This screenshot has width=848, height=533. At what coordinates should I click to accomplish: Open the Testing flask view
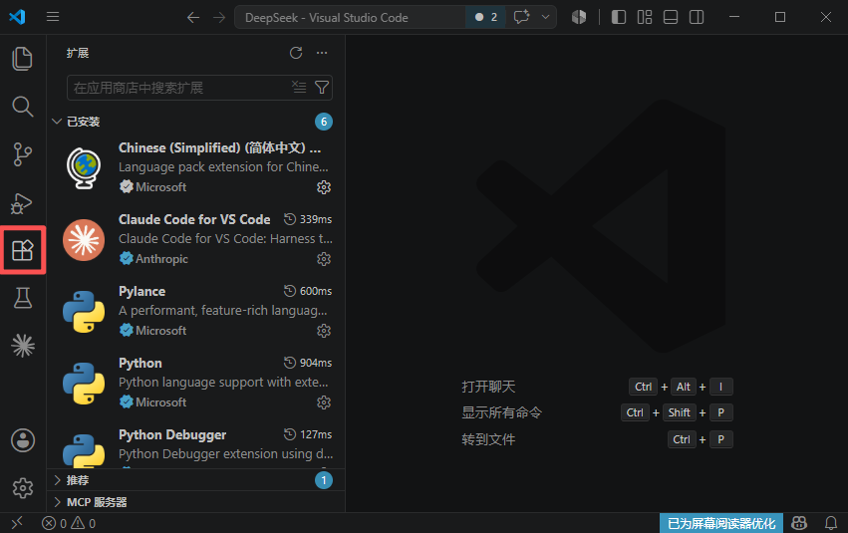coord(23,298)
